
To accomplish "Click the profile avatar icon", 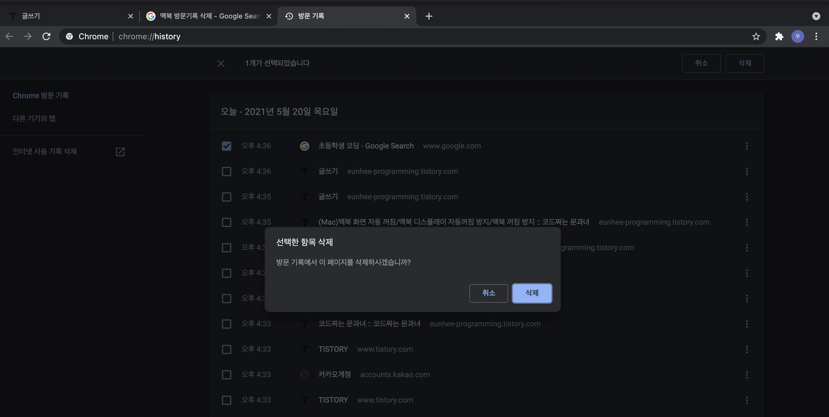I will 797,36.
